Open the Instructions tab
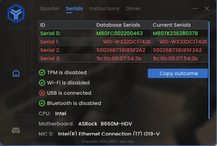Viewport: 217px width, 146px height. pyautogui.click(x=104, y=9)
